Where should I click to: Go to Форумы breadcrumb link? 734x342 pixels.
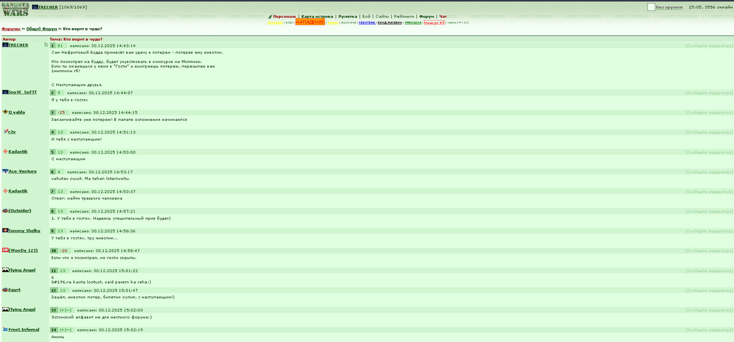pyautogui.click(x=11, y=29)
